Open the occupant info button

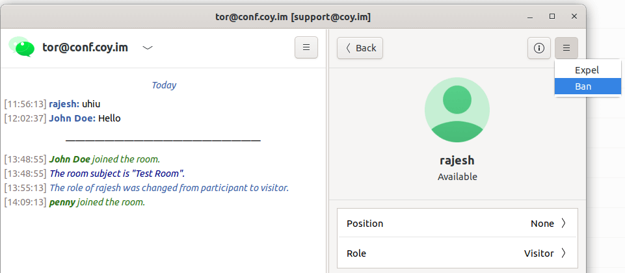539,47
